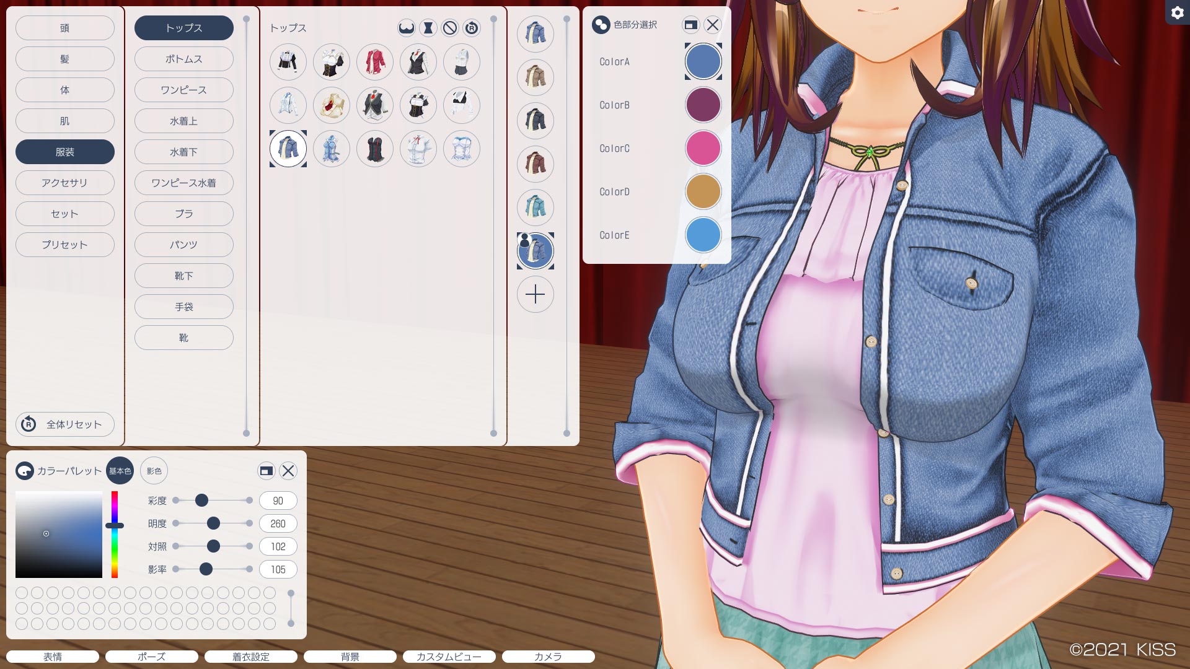This screenshot has height=669, width=1190.
Task: Minimize the カラーパレット panel
Action: click(x=266, y=471)
